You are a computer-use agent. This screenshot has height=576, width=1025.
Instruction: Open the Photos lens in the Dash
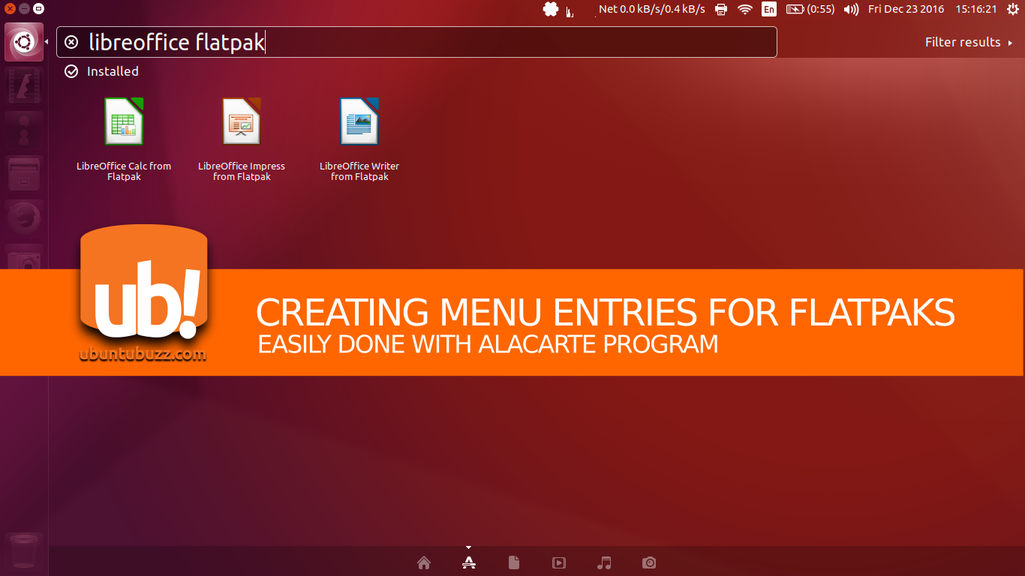coord(648,562)
